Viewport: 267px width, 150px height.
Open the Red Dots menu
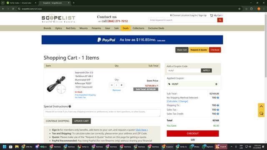click(x=71, y=28)
